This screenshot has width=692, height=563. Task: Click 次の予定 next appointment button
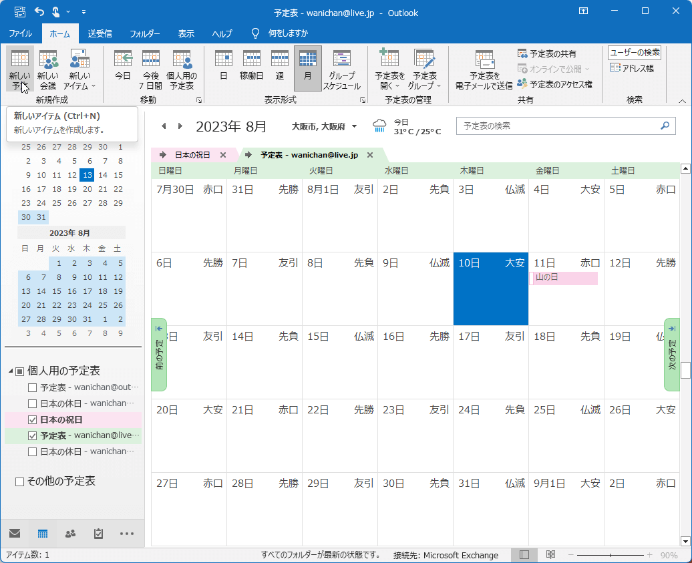tap(672, 355)
